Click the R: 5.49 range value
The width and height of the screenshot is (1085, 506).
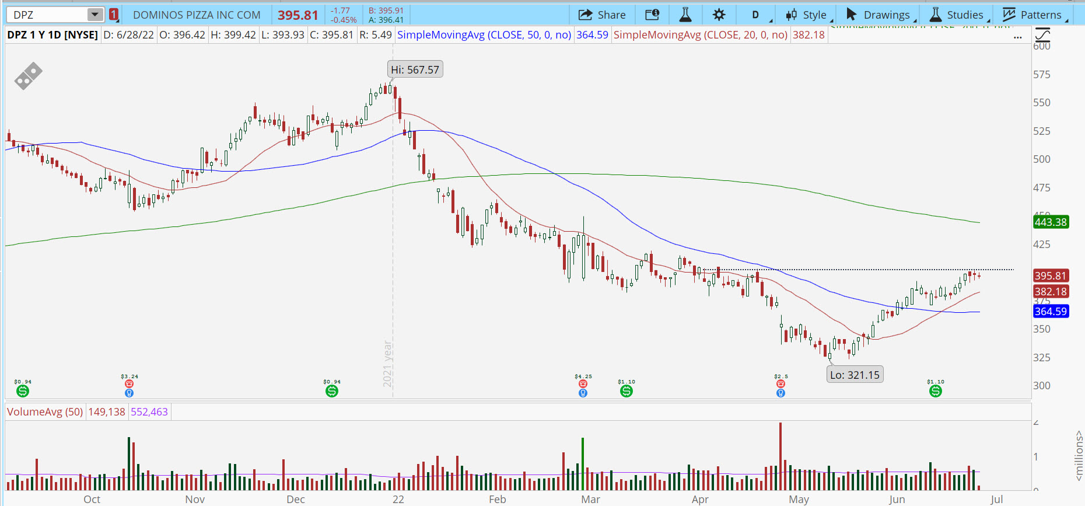pos(376,35)
